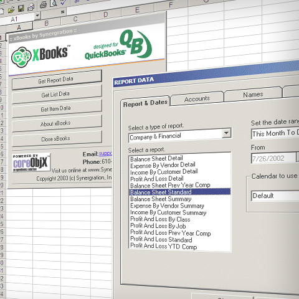Switch to the Report & Dates tab
Image resolution: width=299 pixels, height=299 pixels.
click(145, 103)
